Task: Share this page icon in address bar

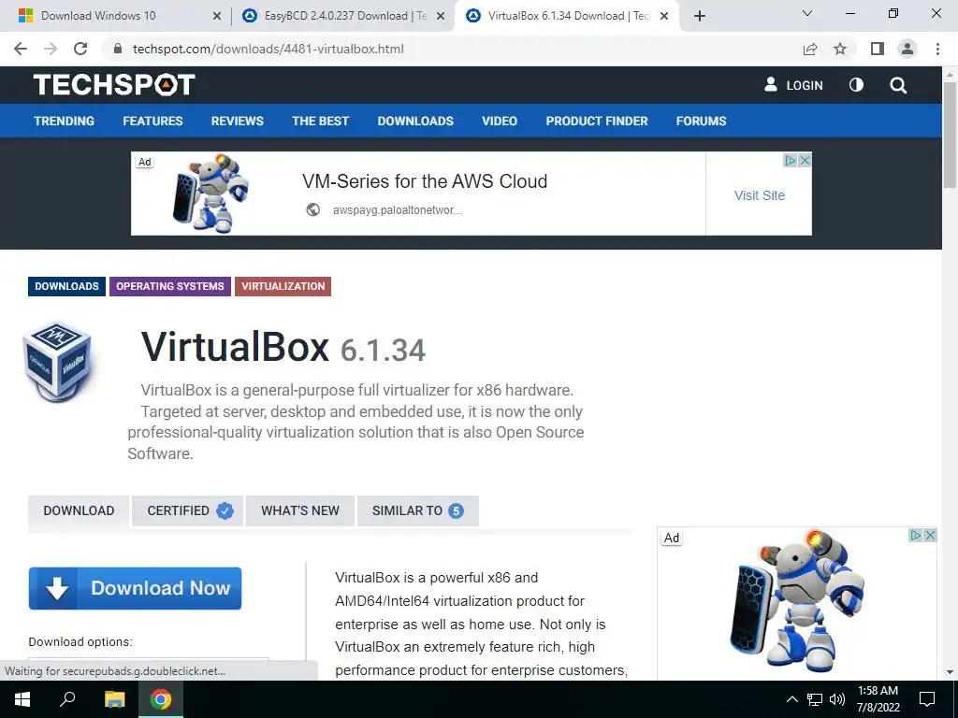Action: [810, 49]
